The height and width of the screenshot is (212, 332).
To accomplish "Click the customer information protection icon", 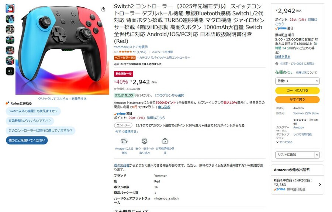I will point(165,141).
